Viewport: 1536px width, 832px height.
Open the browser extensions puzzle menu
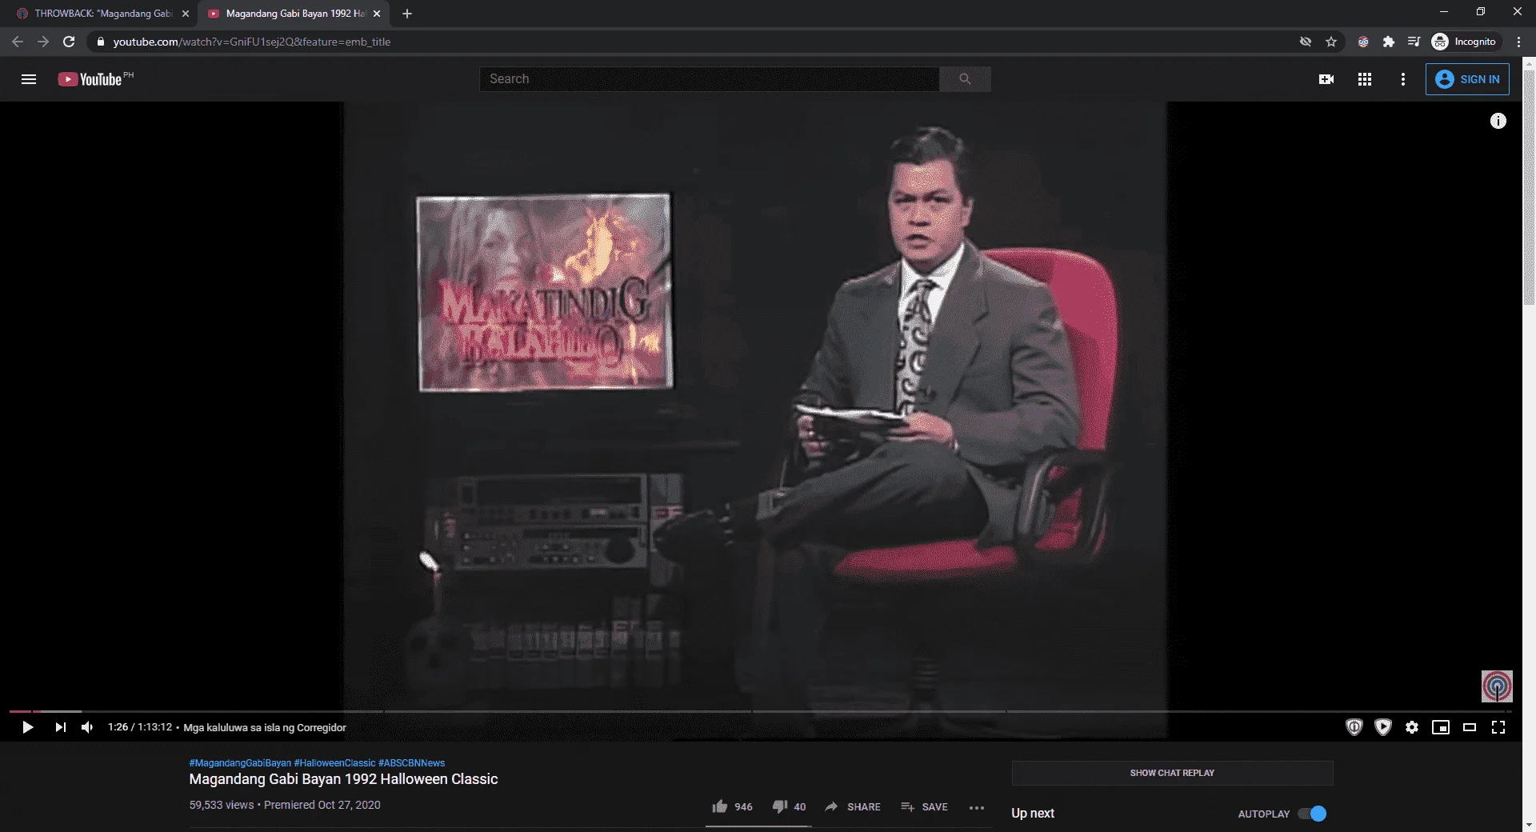click(x=1389, y=42)
